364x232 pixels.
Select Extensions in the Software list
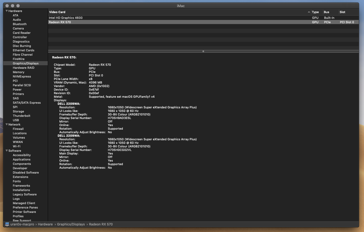tap(20, 177)
